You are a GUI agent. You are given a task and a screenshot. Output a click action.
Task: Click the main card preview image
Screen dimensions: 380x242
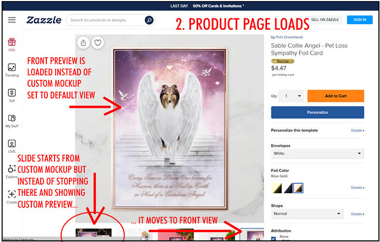(x=170, y=129)
